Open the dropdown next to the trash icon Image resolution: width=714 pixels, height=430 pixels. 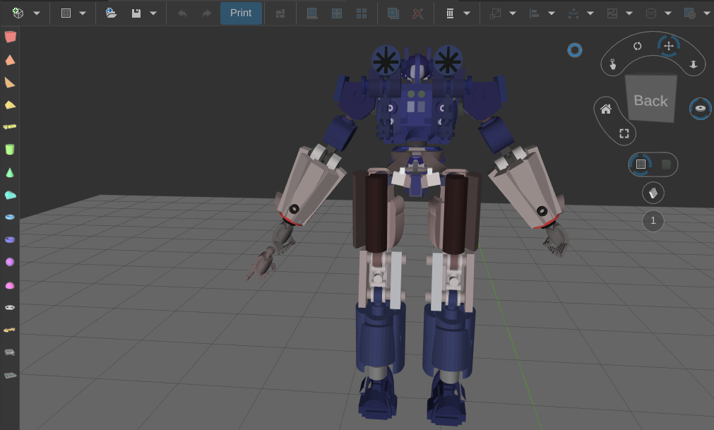coord(466,12)
